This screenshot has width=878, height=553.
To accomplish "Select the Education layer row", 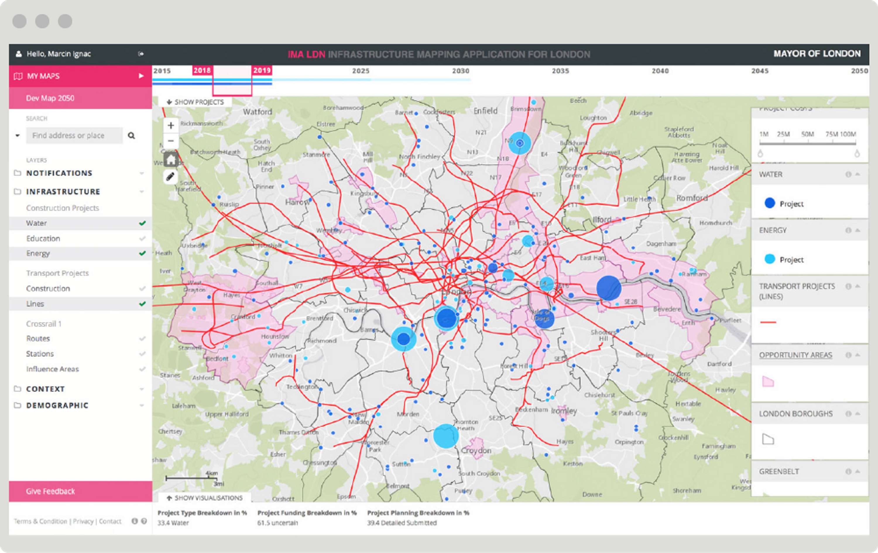I will [x=80, y=238].
